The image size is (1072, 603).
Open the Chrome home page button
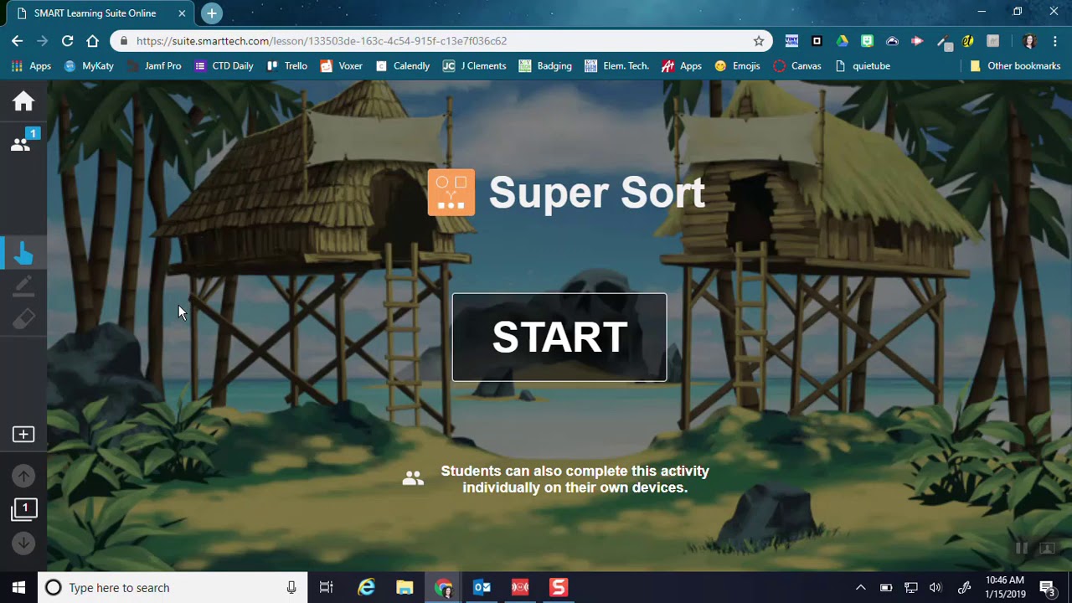coord(93,40)
